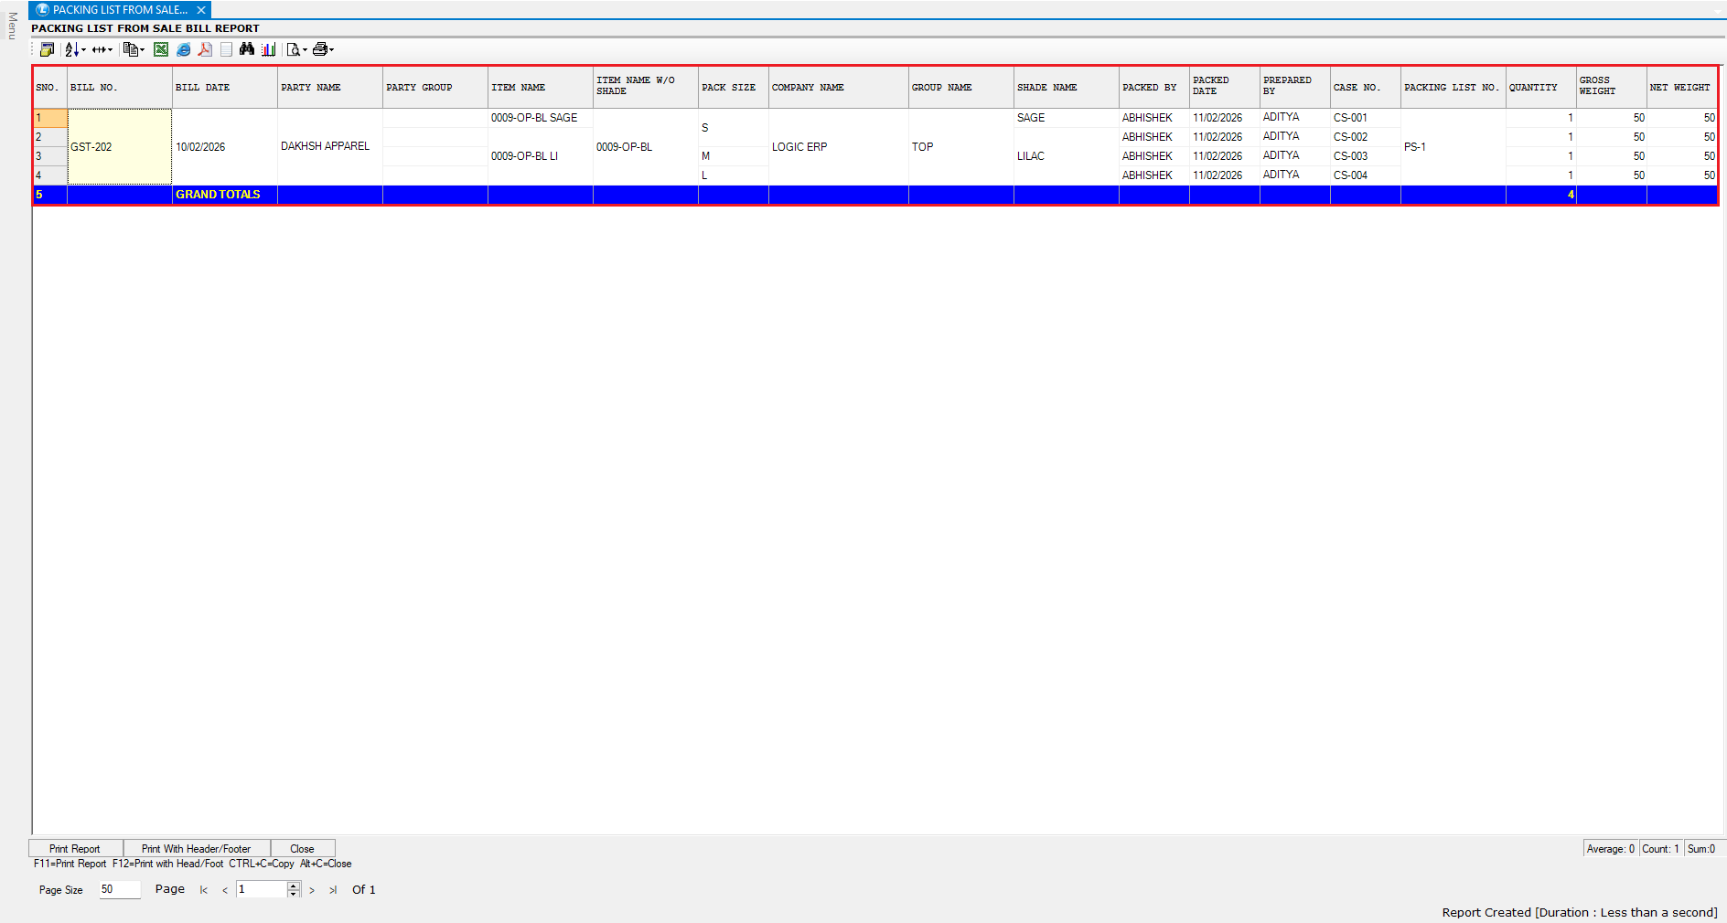Click the Print Report button

click(75, 848)
